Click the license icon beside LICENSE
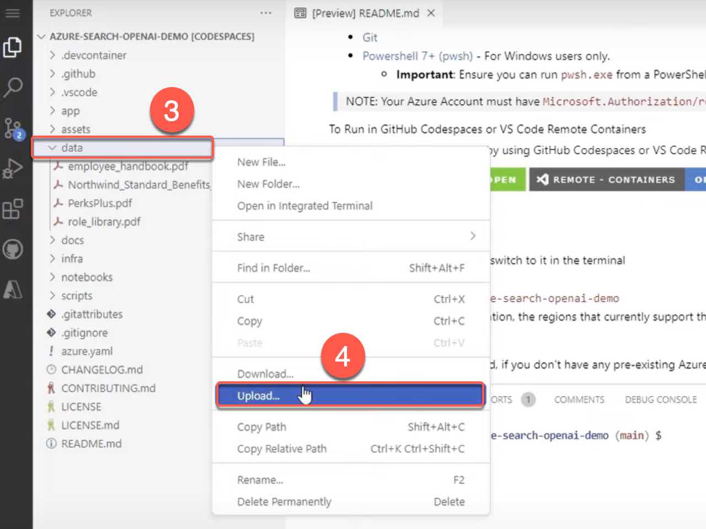This screenshot has width=706, height=529. click(x=51, y=407)
